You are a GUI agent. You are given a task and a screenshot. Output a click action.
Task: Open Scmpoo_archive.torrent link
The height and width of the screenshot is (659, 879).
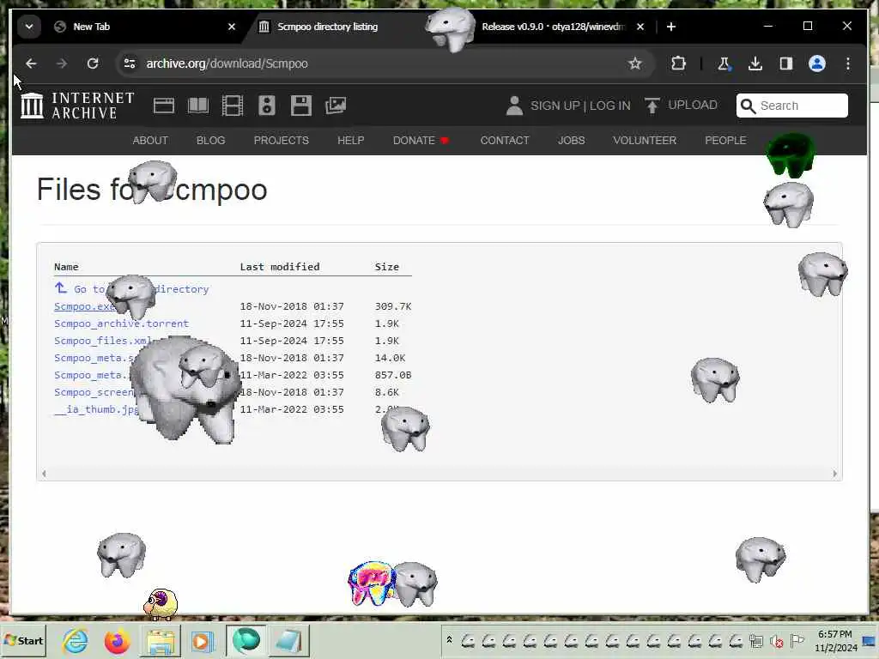(x=121, y=323)
